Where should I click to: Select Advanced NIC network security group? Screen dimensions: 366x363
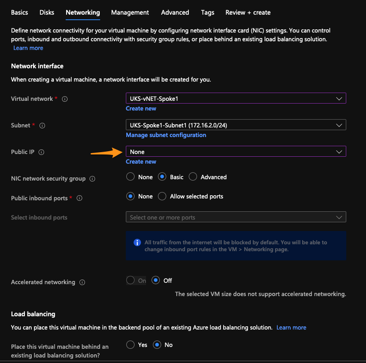(193, 176)
